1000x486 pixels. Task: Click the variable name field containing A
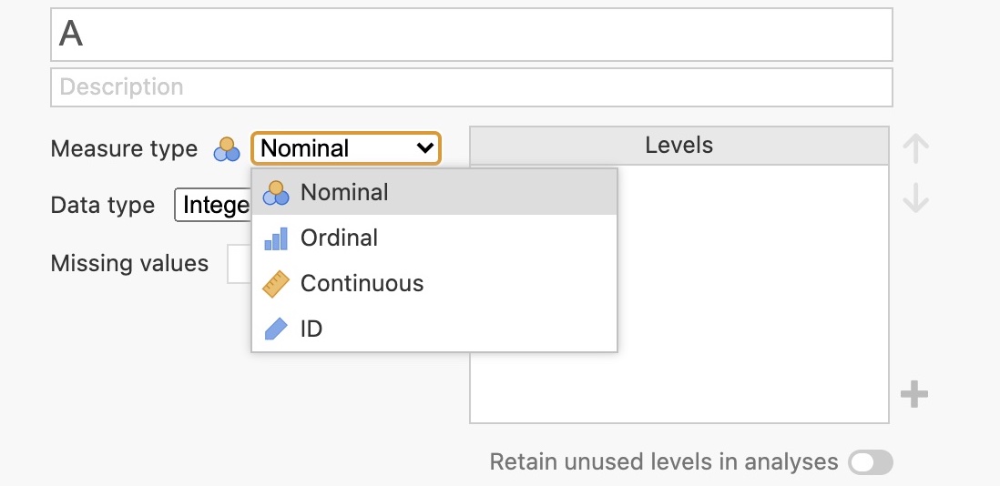coord(471,35)
